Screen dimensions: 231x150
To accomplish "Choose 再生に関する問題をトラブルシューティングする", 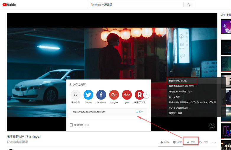I will [x=193, y=102].
